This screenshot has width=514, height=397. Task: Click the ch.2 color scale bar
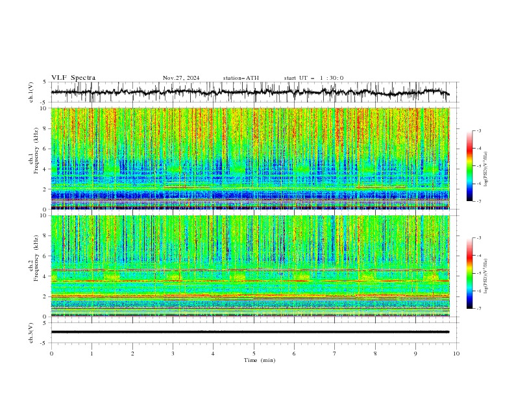(x=469, y=273)
